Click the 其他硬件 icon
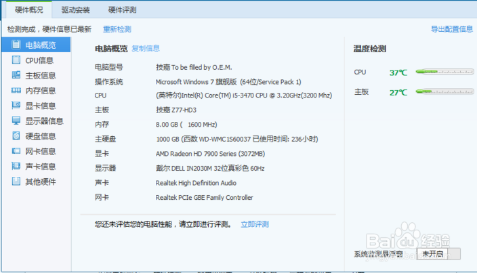The image size is (477, 273). [16, 182]
